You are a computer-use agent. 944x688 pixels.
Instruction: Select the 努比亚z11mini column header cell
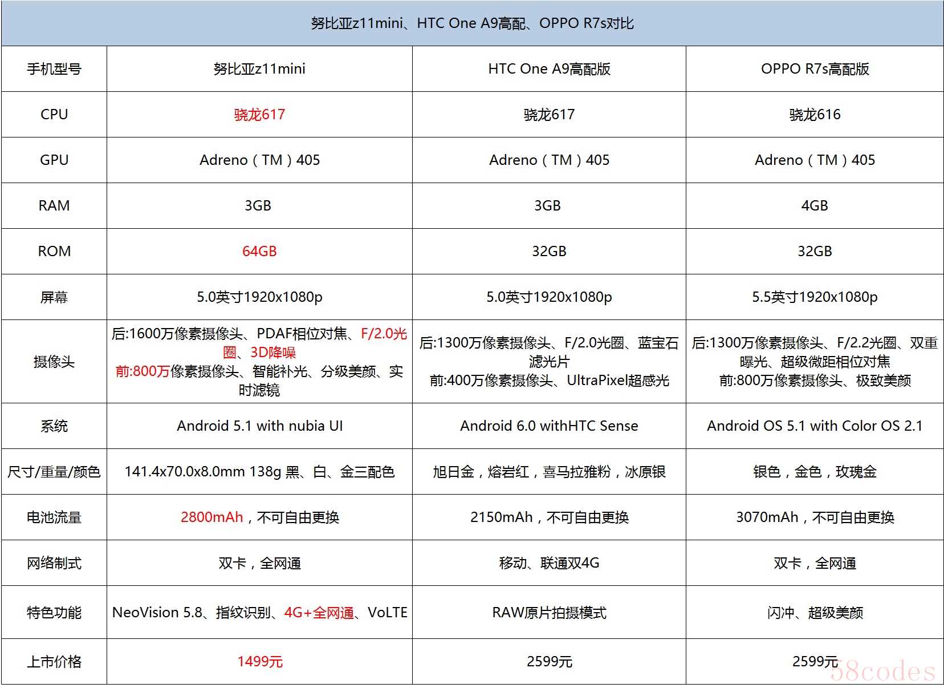259,69
